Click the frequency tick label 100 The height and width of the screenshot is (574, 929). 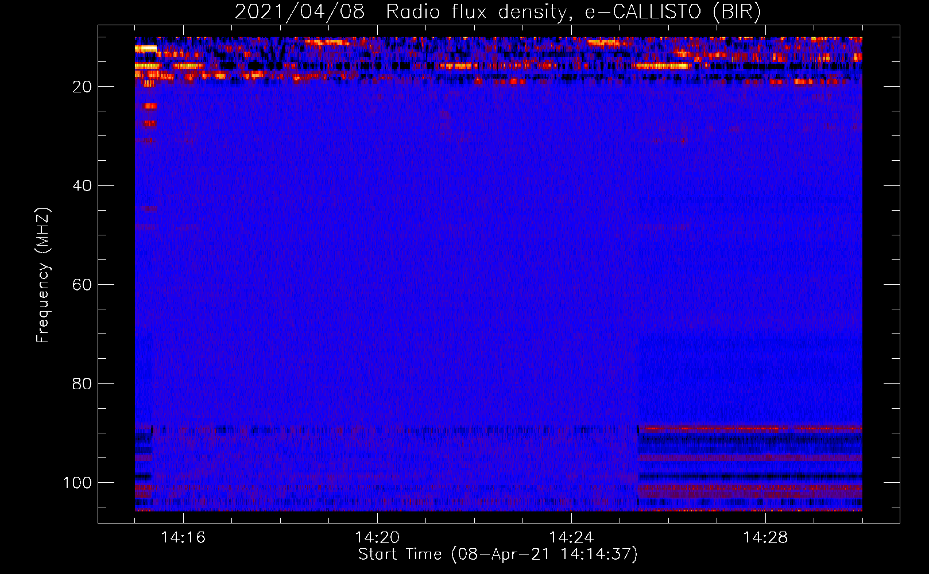pos(78,483)
